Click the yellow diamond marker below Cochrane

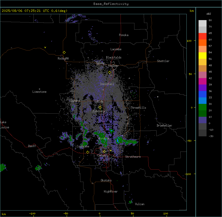click(x=88, y=152)
